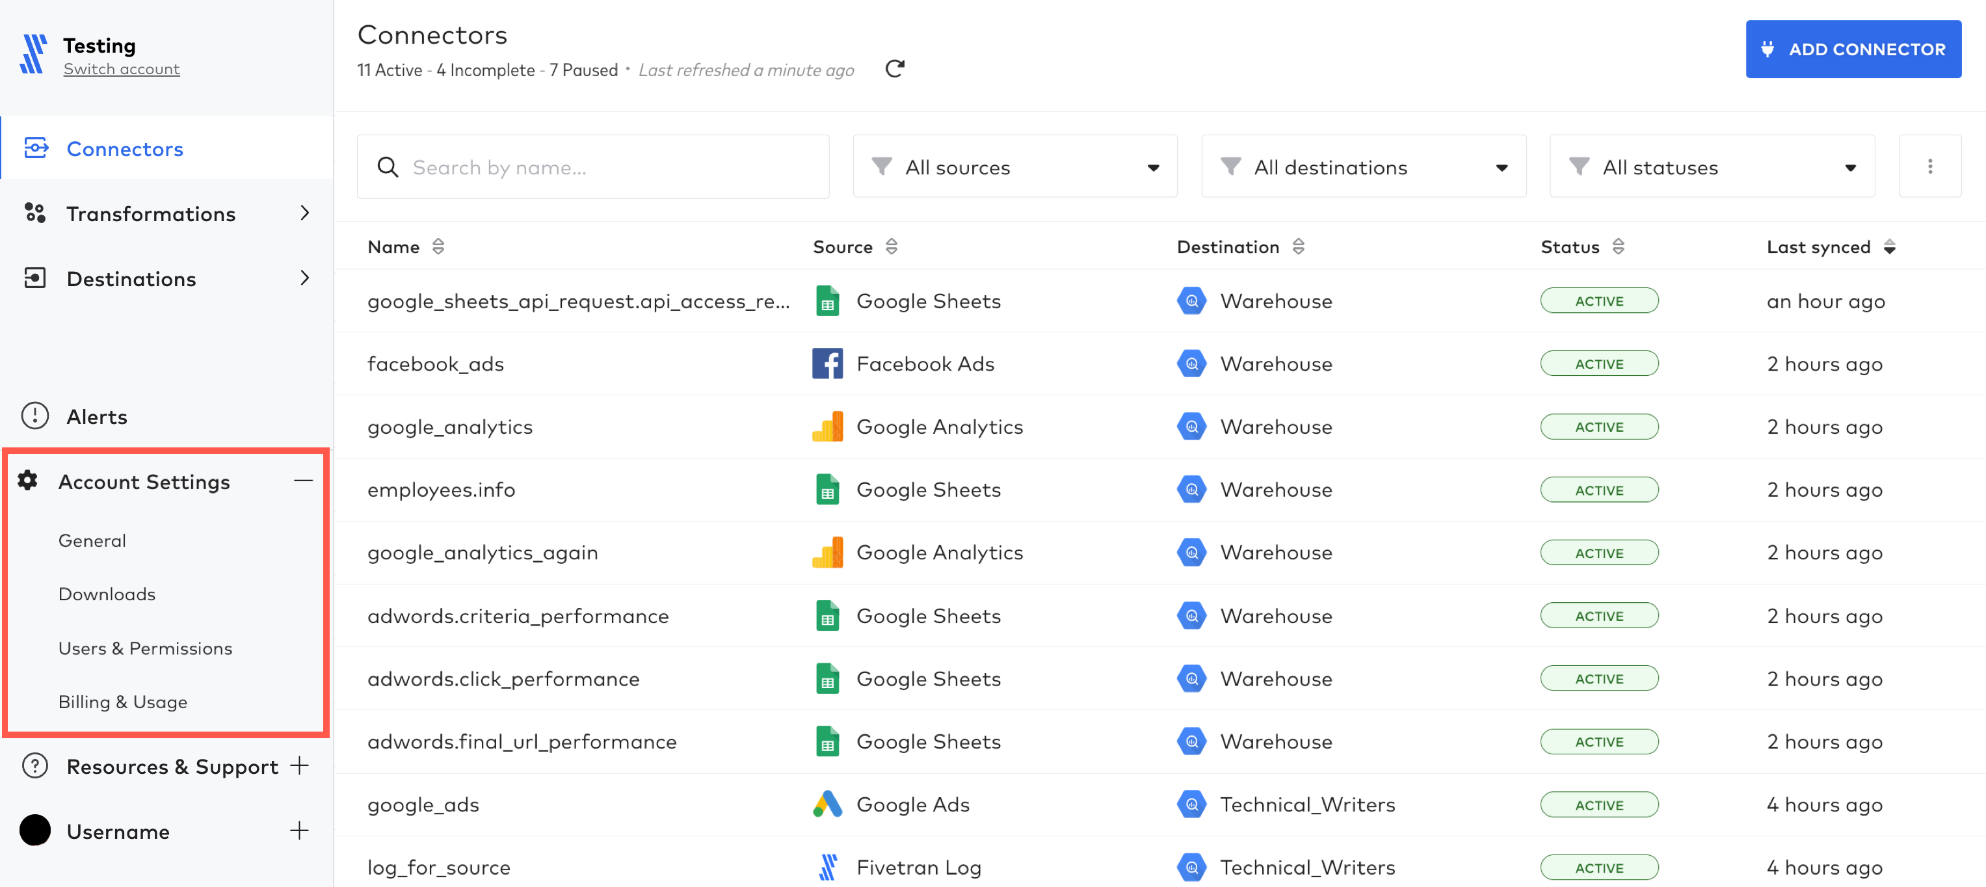
Task: Select the Billing & Usage settings option
Action: (x=122, y=702)
